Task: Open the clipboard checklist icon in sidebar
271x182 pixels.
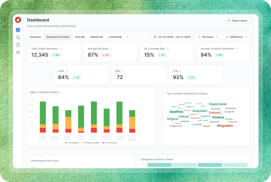Action: [x=18, y=45]
